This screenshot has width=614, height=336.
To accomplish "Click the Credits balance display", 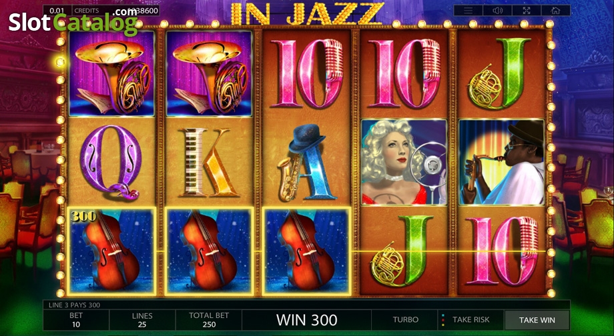I will pyautogui.click(x=116, y=11).
